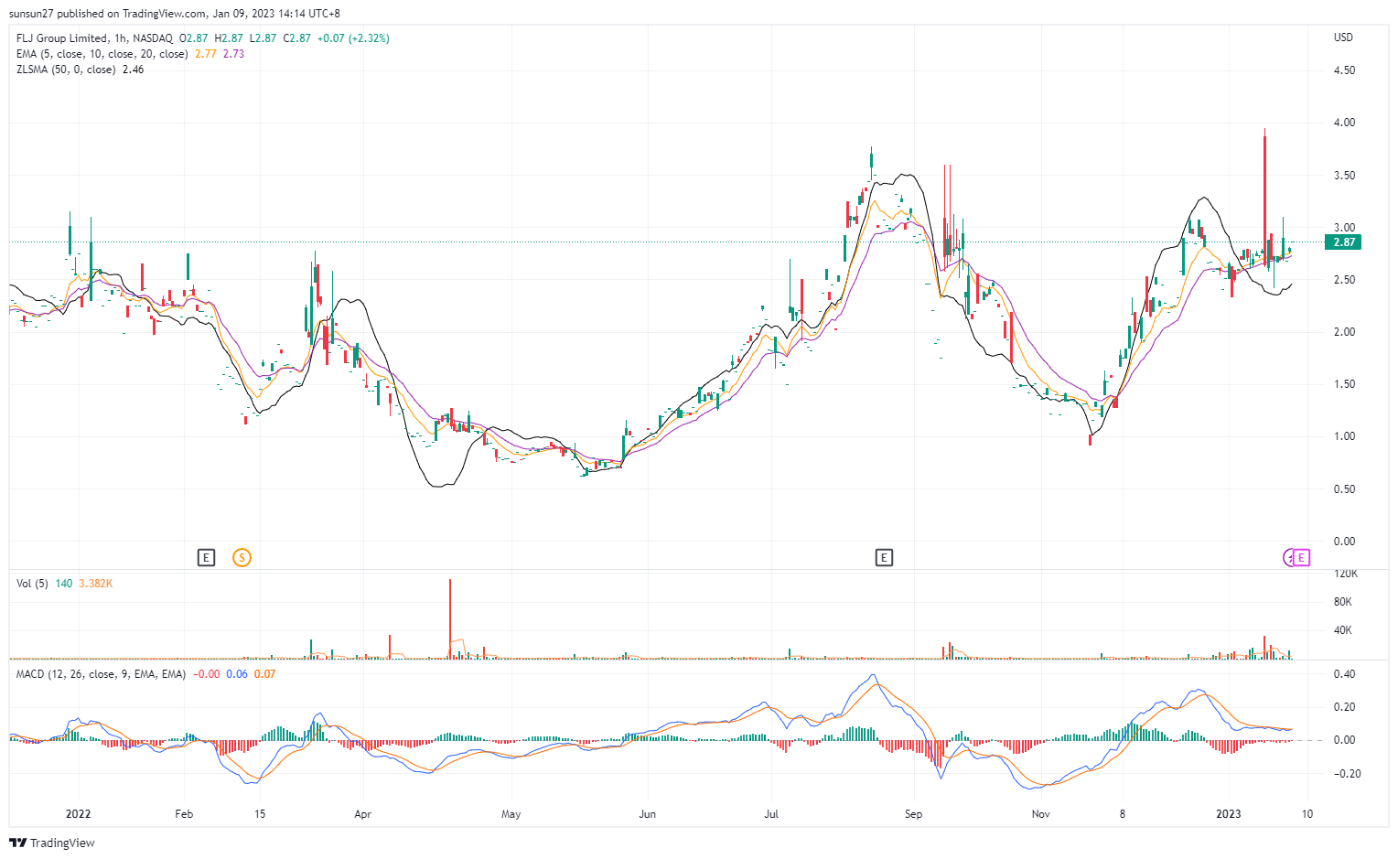Click the 3.50 price axis label
This screenshot has width=1398, height=859.
[1344, 176]
